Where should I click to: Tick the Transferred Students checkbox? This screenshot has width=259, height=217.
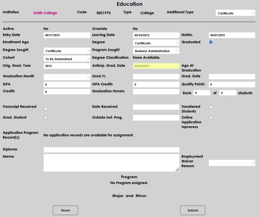[x=211, y=107]
